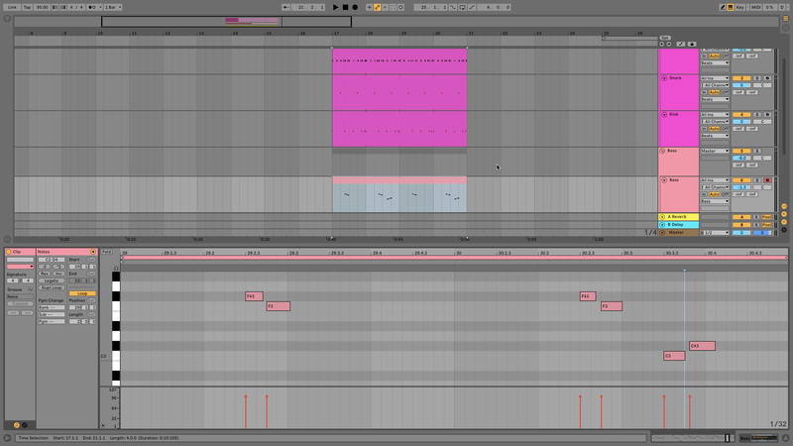
Task: Open Bass group Master output dropdown
Action: pos(715,151)
